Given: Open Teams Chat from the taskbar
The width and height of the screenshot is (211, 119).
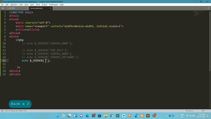Looking at the screenshot, I should [81, 116].
